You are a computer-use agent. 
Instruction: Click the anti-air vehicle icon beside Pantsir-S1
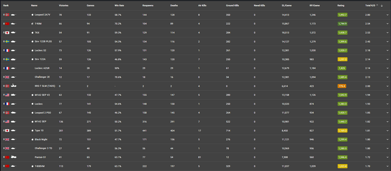[x=14, y=157]
